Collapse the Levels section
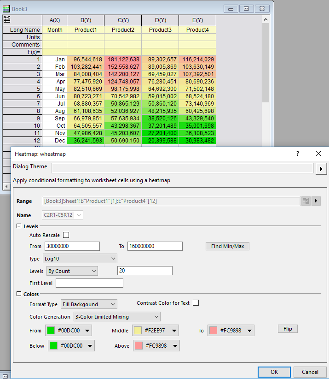The height and width of the screenshot is (379, 329). coord(19,226)
